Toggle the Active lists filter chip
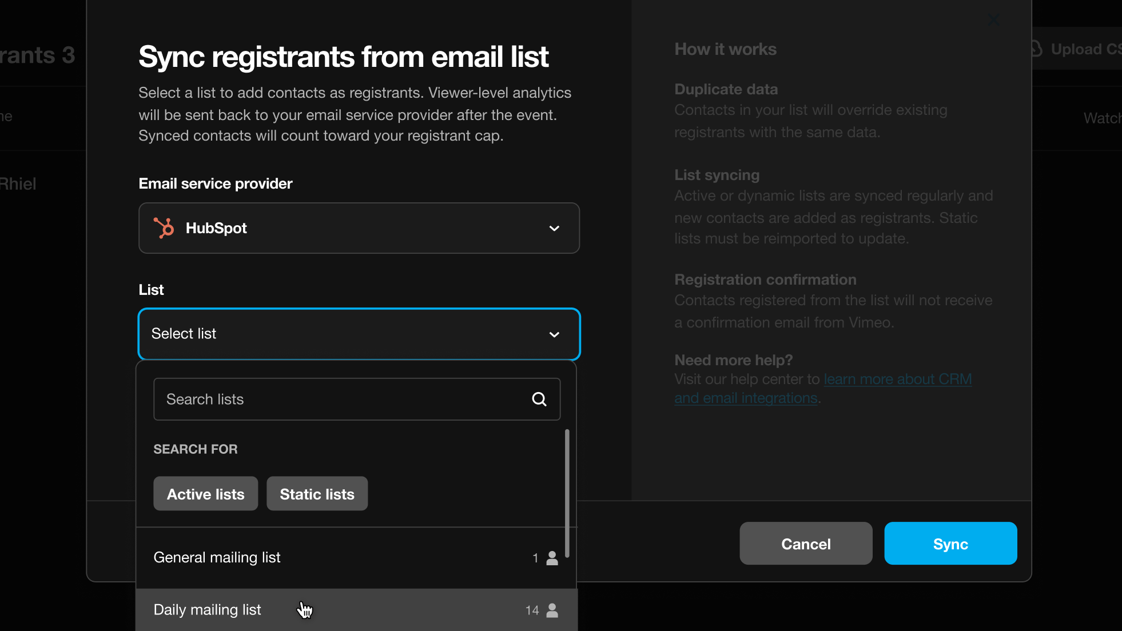 (x=205, y=494)
